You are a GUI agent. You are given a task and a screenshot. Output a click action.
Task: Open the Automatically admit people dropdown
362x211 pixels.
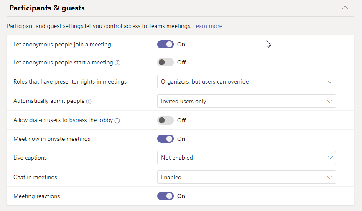click(246, 101)
